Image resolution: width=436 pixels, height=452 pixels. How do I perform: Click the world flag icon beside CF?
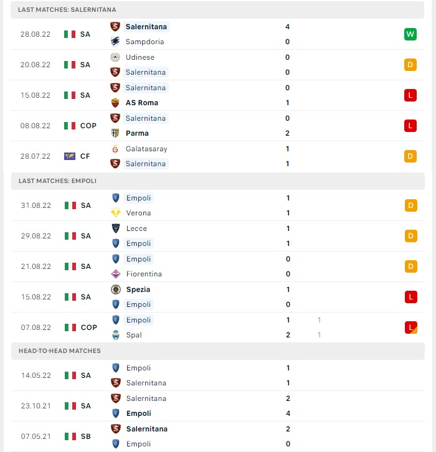click(70, 156)
